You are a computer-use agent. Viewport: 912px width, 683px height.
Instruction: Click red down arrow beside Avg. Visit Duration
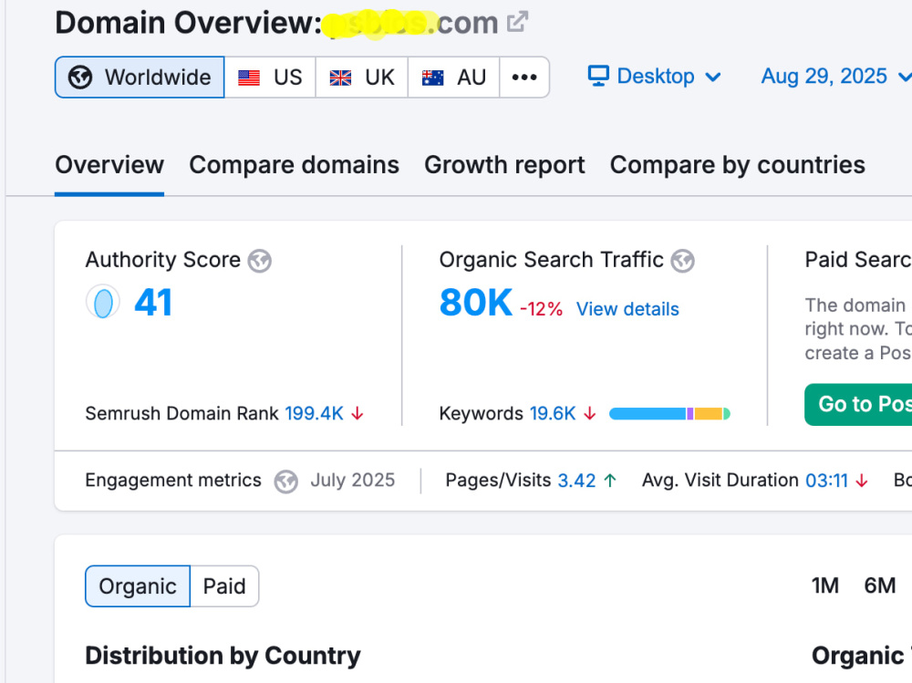point(862,481)
